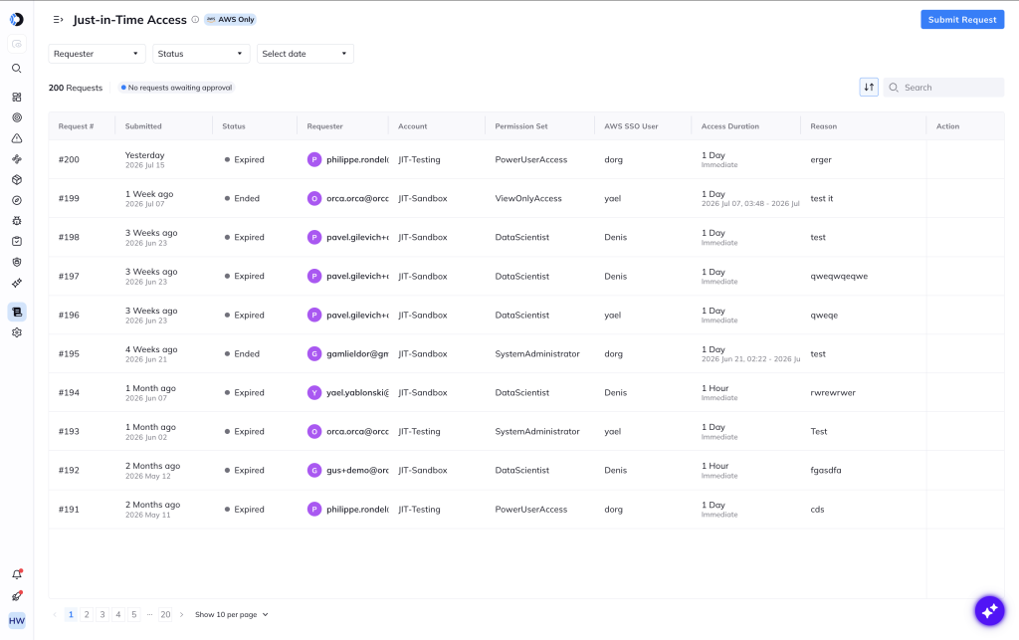Open the package cube icon in the sidebar
The image size is (1019, 640).
17,180
